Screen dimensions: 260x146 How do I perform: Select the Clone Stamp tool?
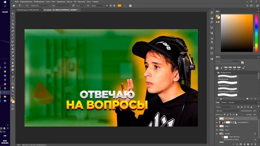(13, 49)
